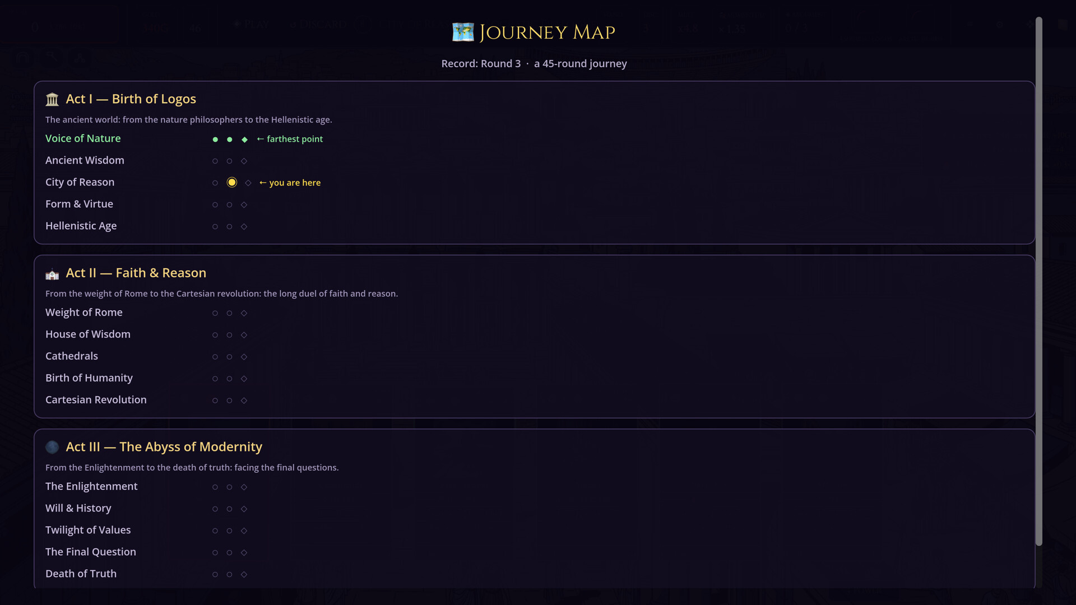Select The Final Question stage name
Viewport: 1076px width, 605px height.
(90, 552)
